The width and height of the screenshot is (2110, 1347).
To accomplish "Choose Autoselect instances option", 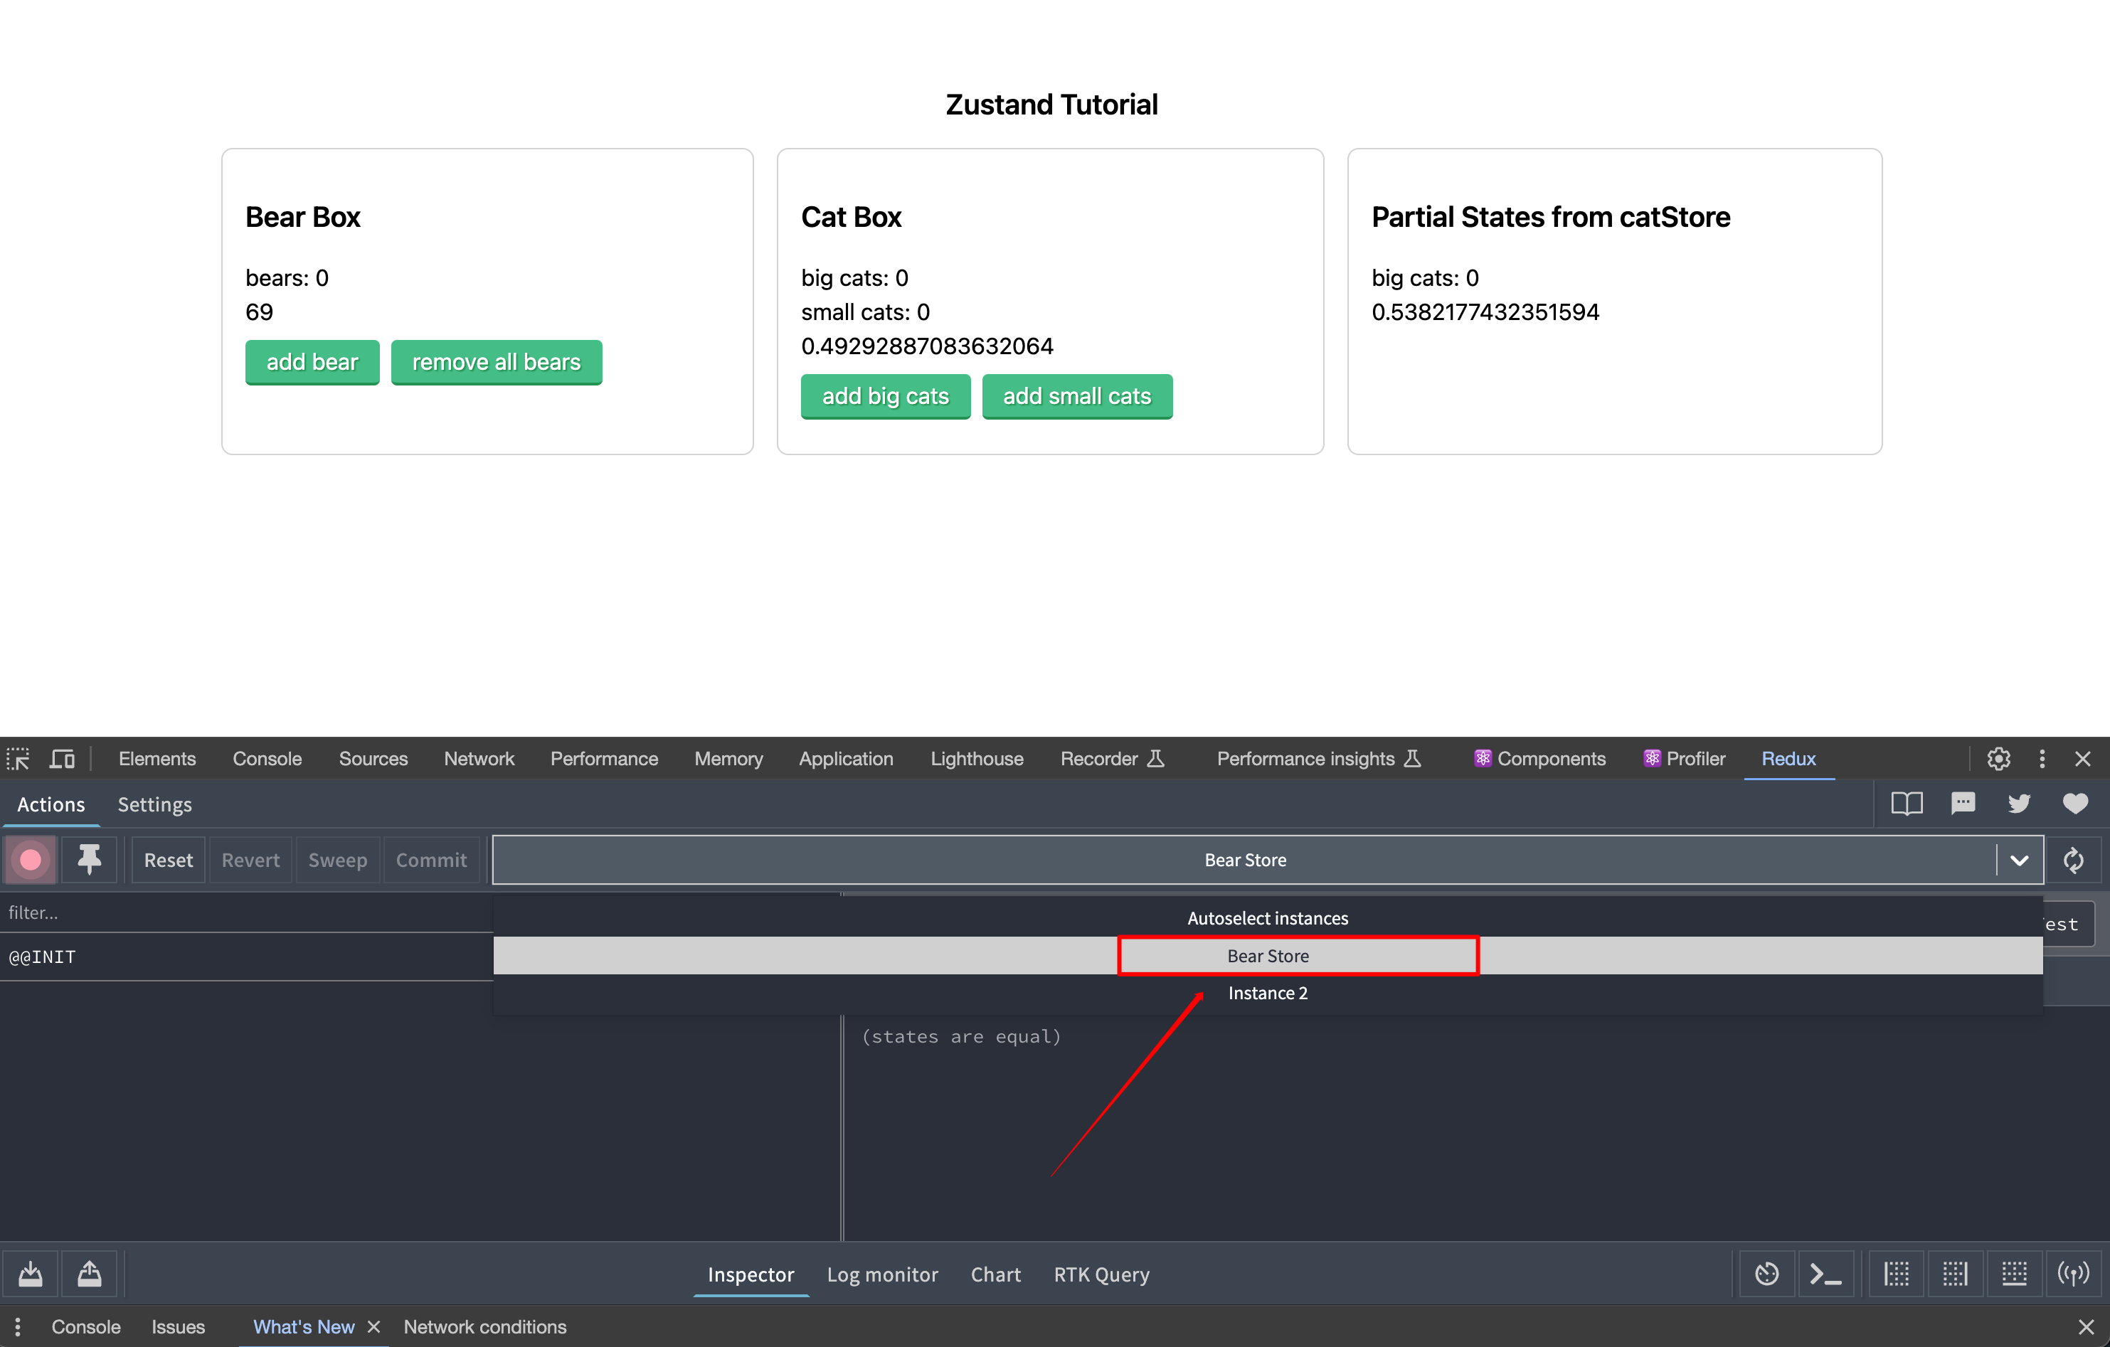I will (1267, 918).
